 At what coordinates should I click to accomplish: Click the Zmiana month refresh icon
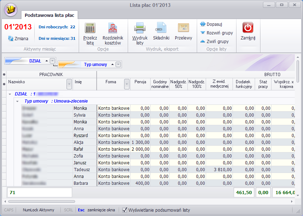pos(11,38)
